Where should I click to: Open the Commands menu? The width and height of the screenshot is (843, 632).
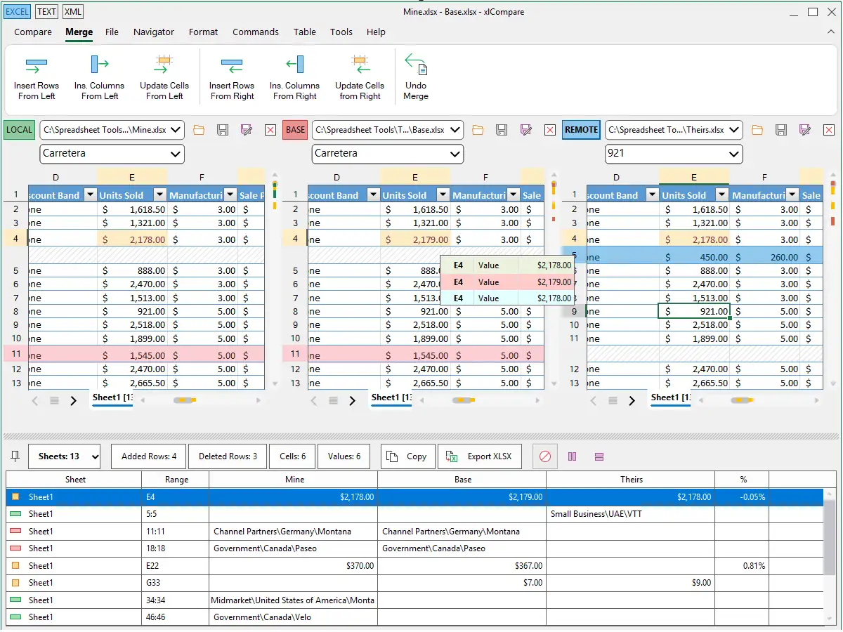pyautogui.click(x=256, y=32)
